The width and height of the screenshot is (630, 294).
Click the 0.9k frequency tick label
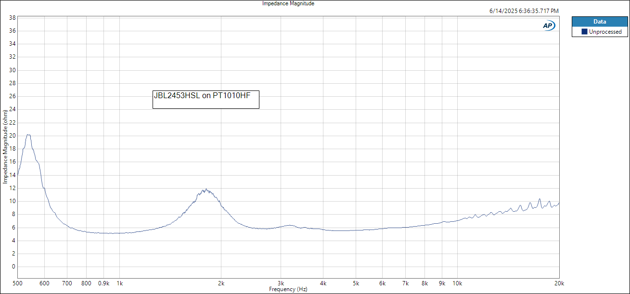coord(104,283)
